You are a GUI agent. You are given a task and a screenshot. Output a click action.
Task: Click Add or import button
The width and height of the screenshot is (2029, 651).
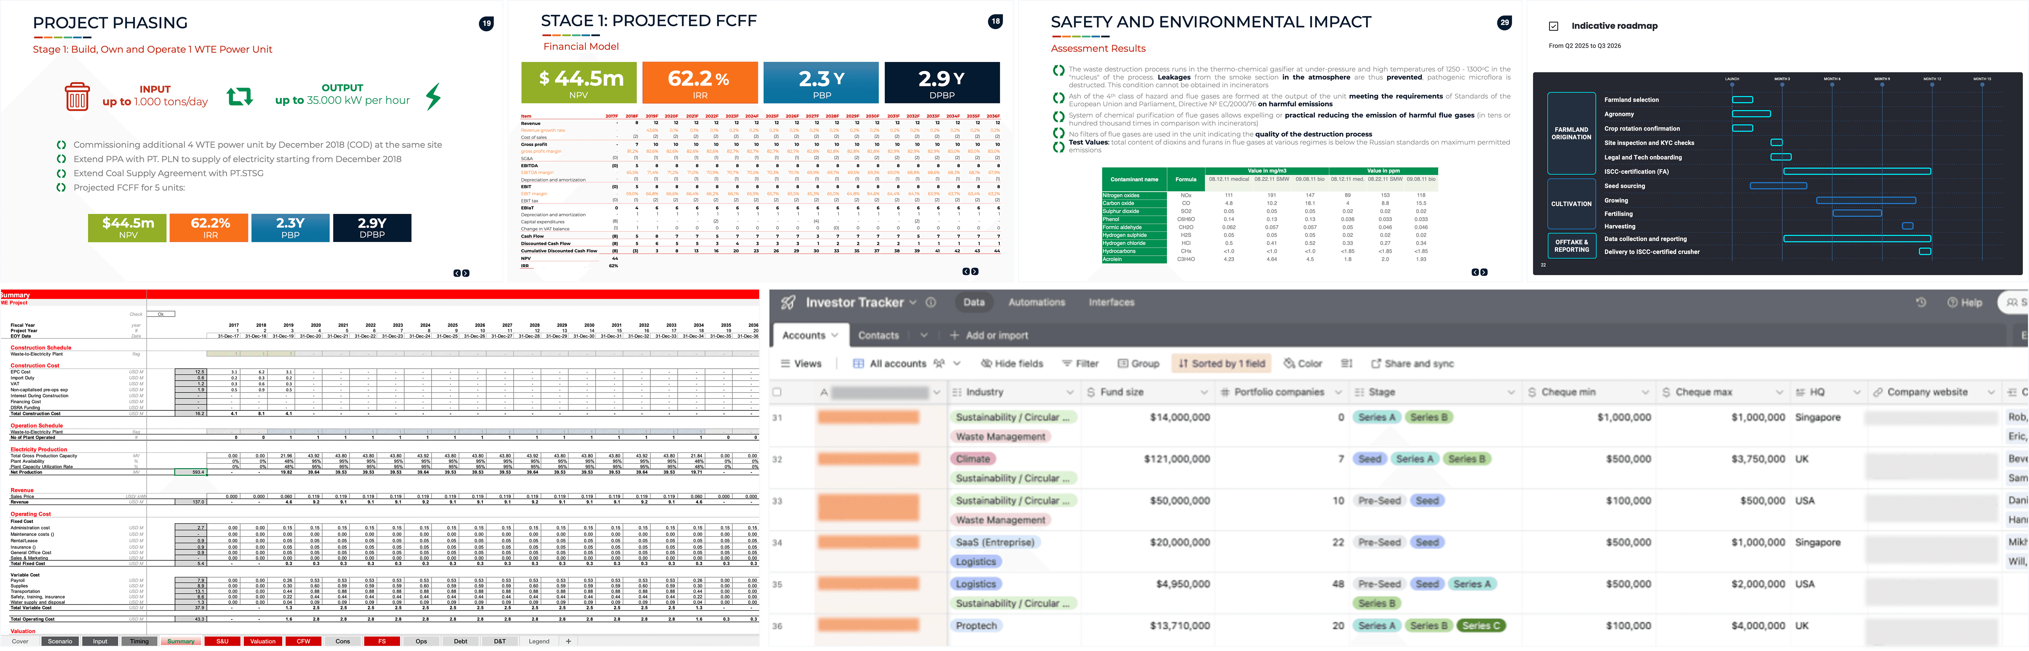(989, 335)
